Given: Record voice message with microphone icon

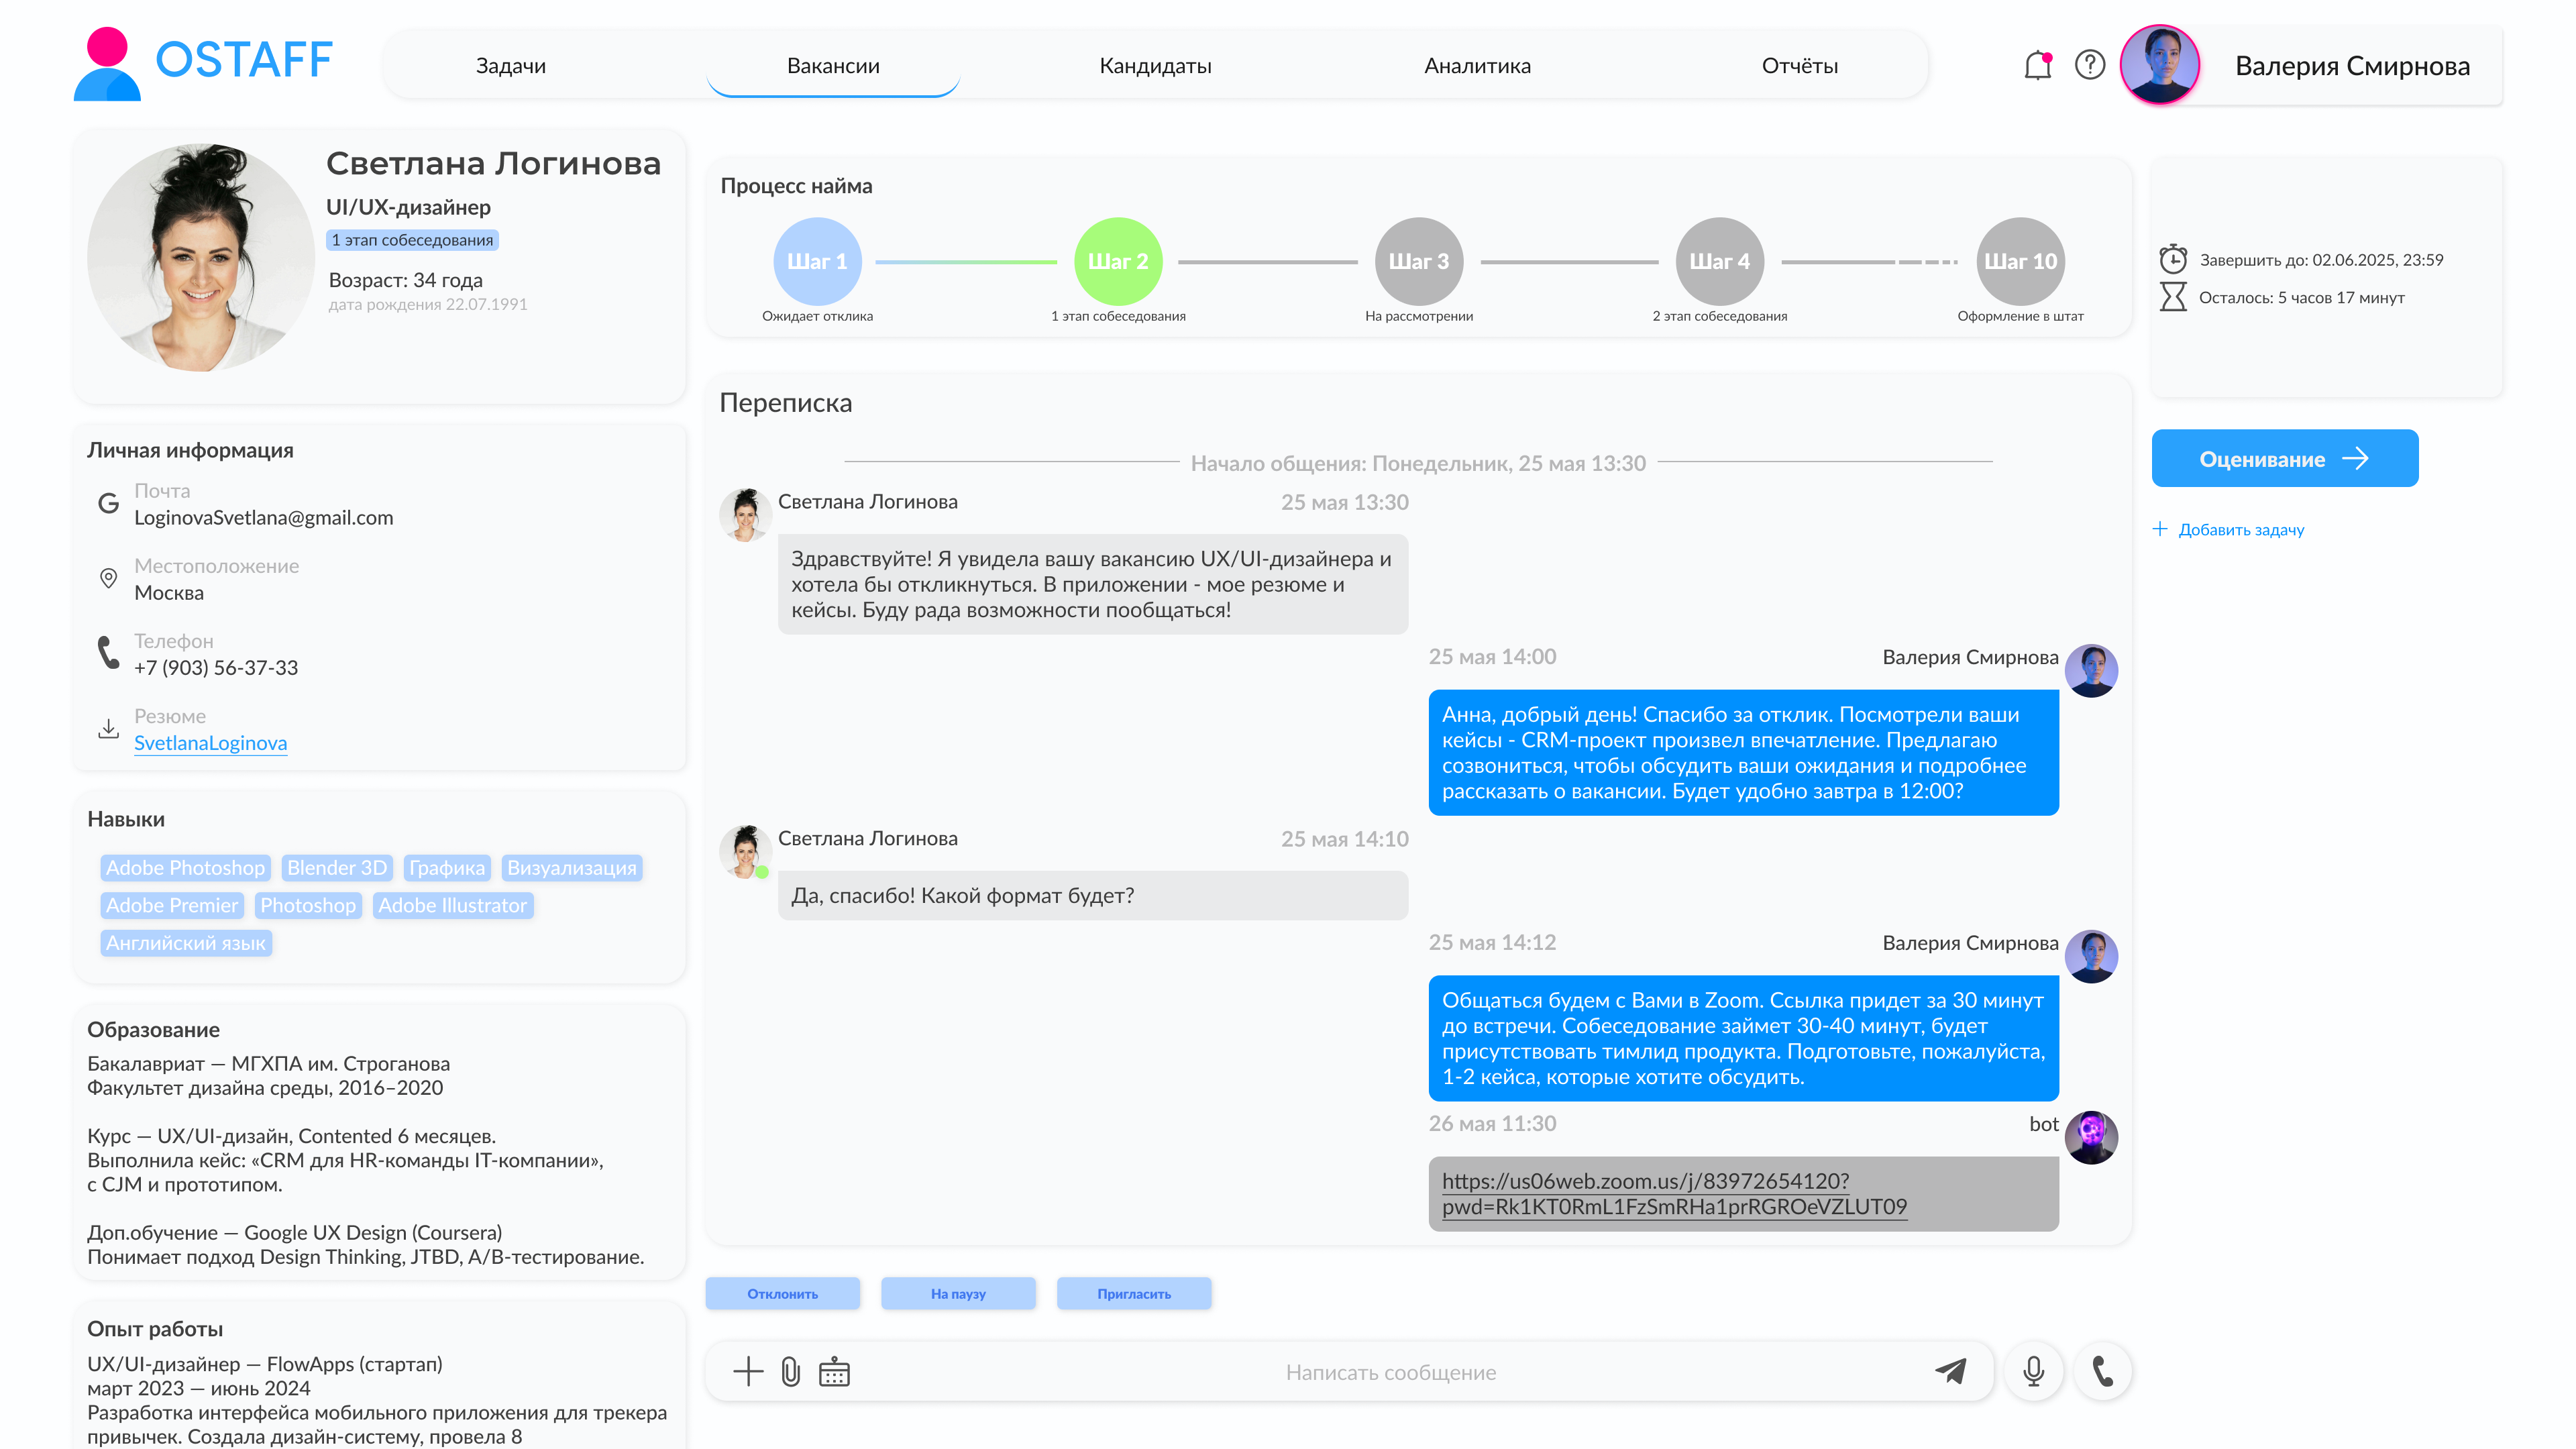Looking at the screenshot, I should click(x=2033, y=1371).
